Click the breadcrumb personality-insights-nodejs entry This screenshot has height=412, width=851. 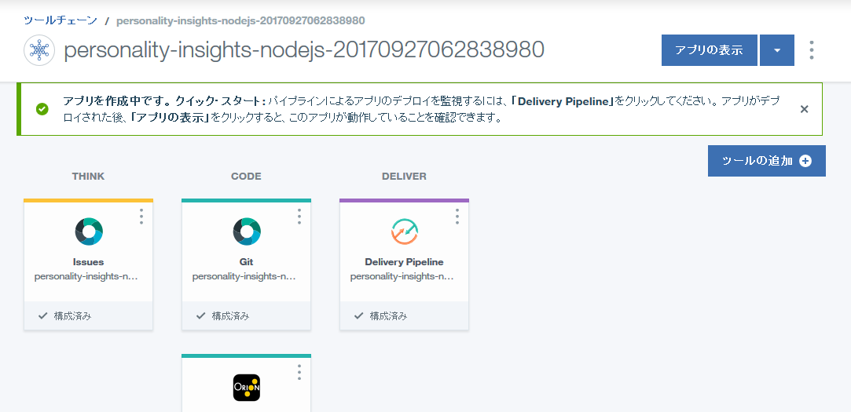(x=240, y=20)
